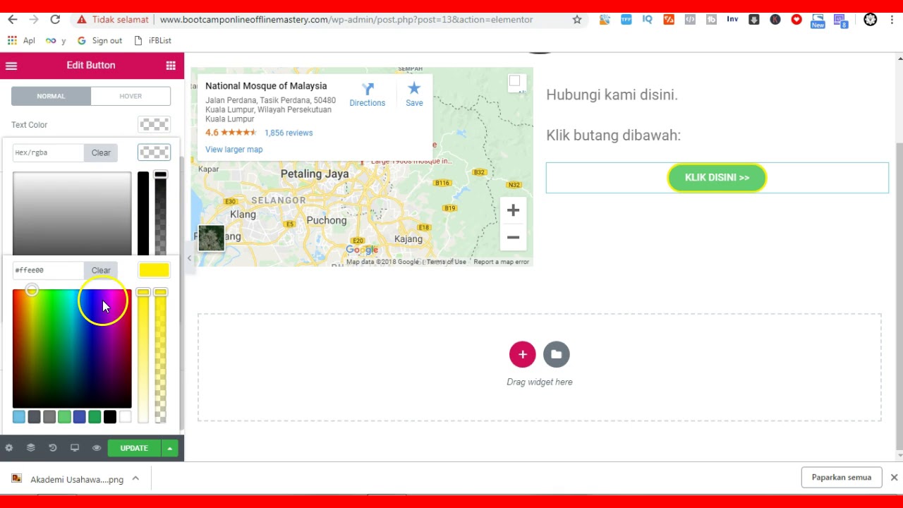
Task: Close the downloads bar
Action: point(894,478)
